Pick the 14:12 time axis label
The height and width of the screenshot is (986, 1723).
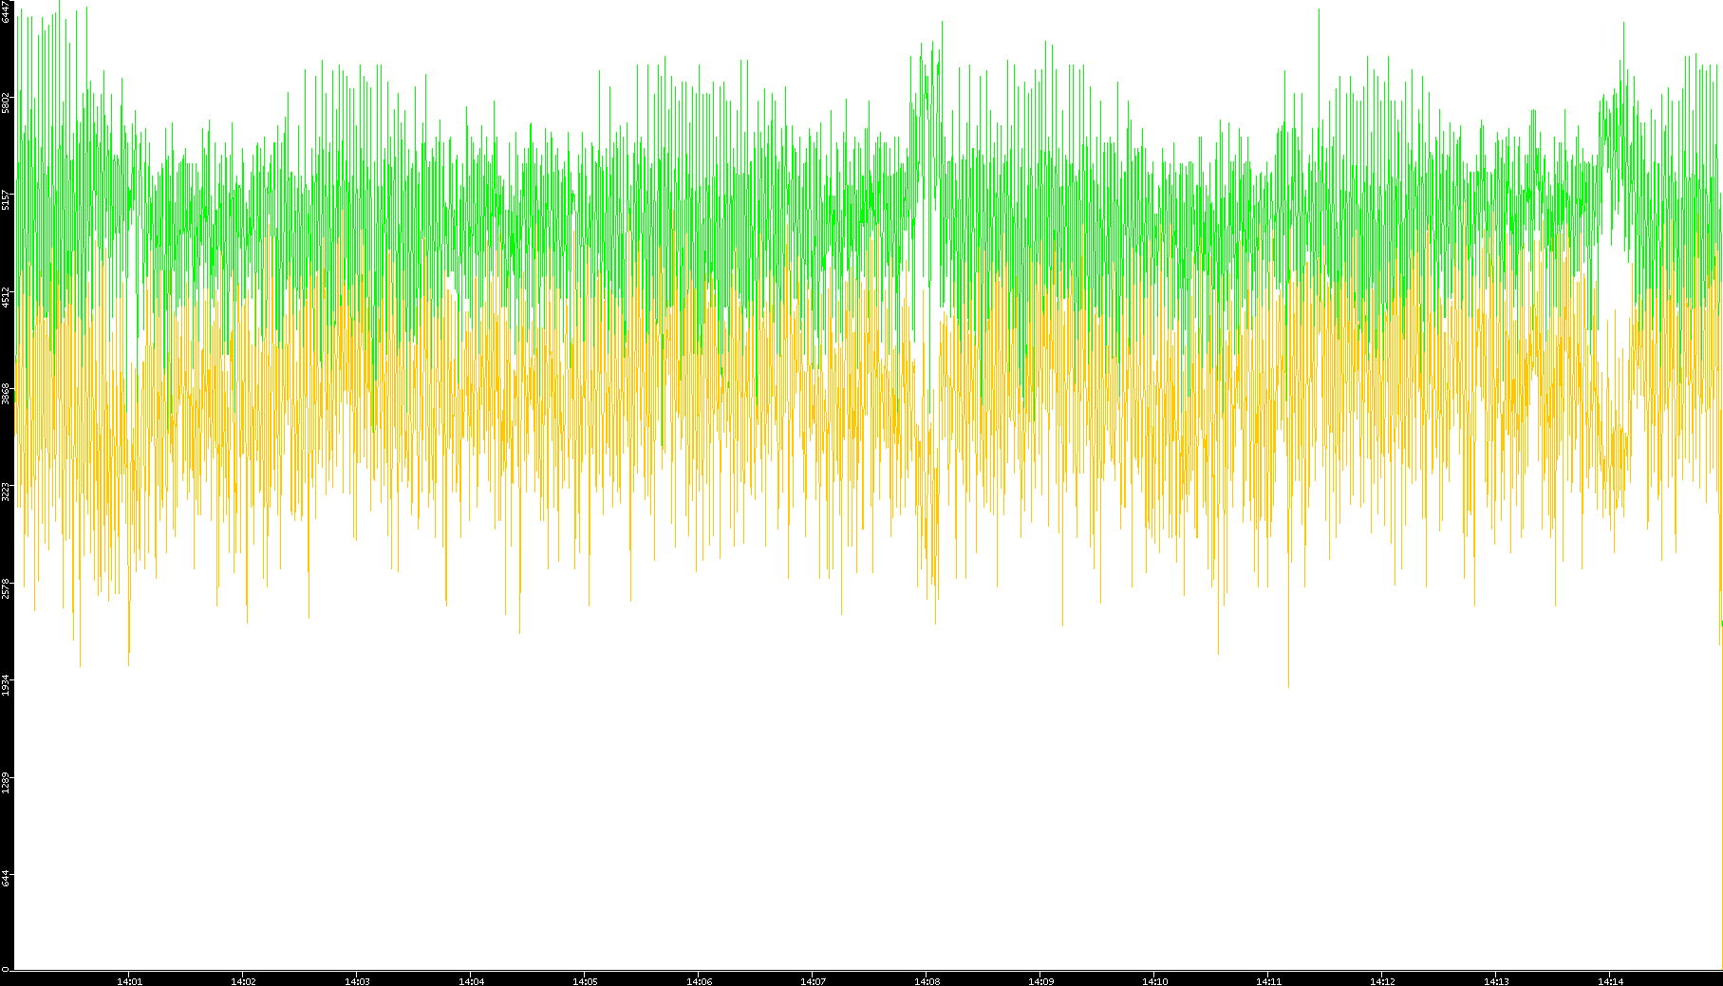[1382, 980]
